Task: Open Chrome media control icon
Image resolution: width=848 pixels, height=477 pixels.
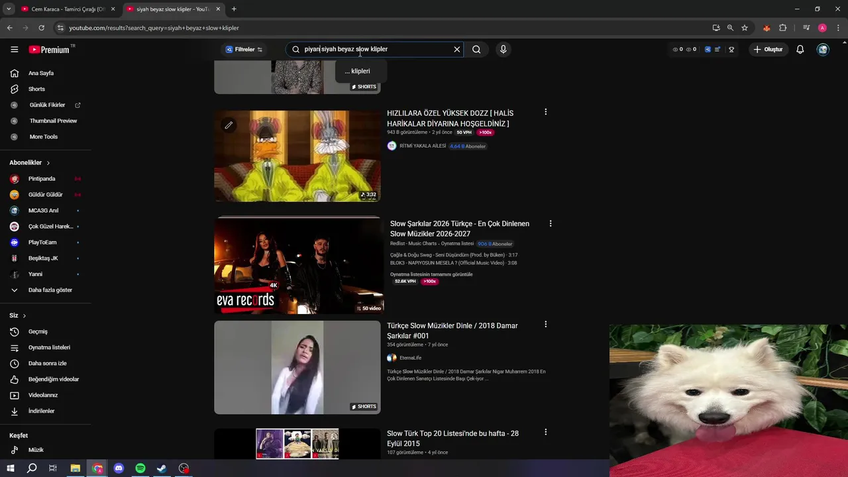Action: pyautogui.click(x=806, y=28)
